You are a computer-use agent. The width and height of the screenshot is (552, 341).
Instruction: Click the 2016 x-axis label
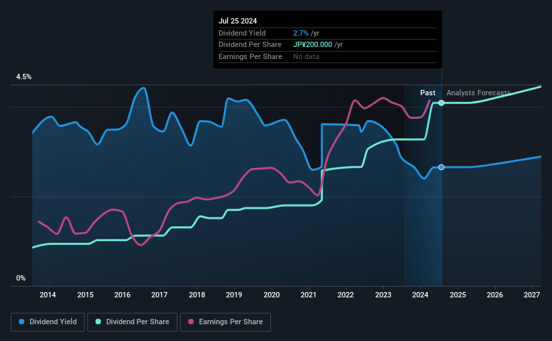(122, 295)
